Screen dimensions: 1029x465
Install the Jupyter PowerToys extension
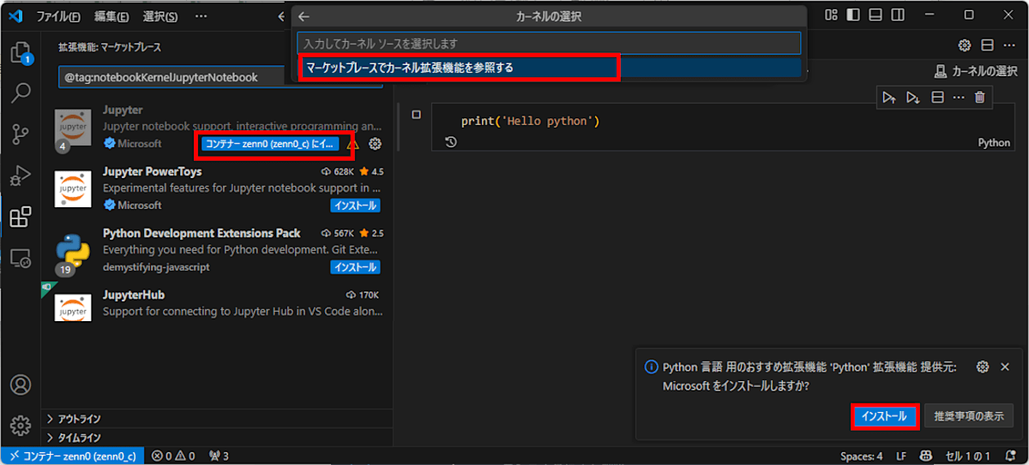(355, 206)
